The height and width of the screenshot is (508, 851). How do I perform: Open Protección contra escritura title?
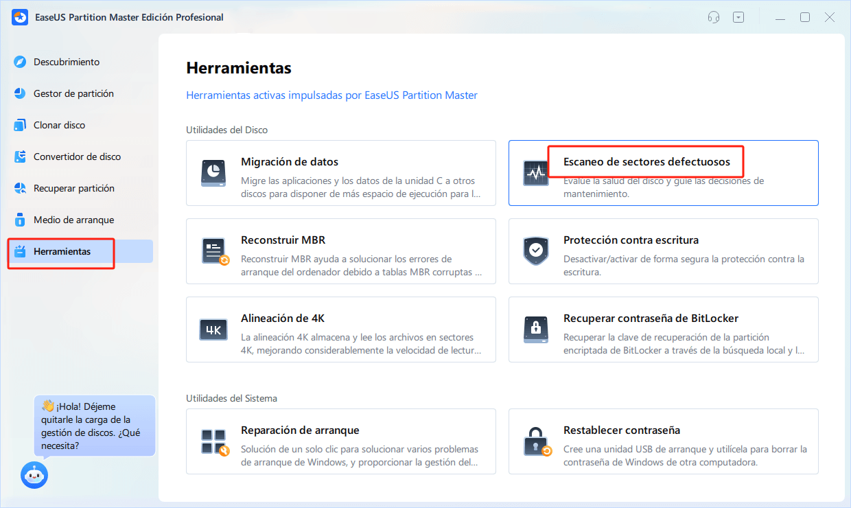point(631,240)
